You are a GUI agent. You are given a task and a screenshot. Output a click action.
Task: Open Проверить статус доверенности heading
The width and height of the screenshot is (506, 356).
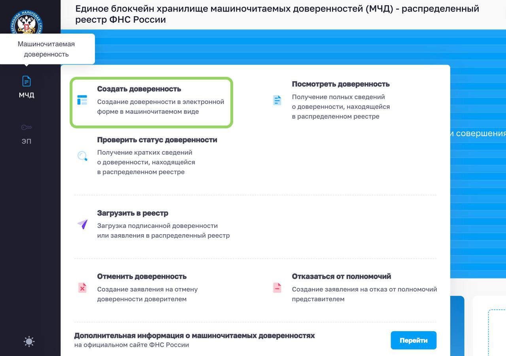[157, 140]
